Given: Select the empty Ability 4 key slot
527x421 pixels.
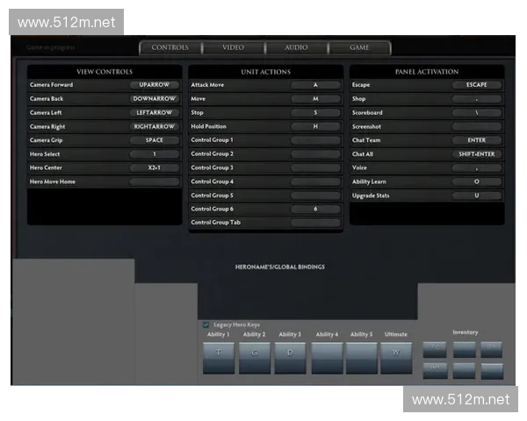Looking at the screenshot, I should (x=327, y=358).
